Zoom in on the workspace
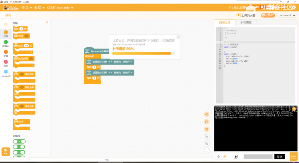Viewport: 299px width, 163px height. 206,137
